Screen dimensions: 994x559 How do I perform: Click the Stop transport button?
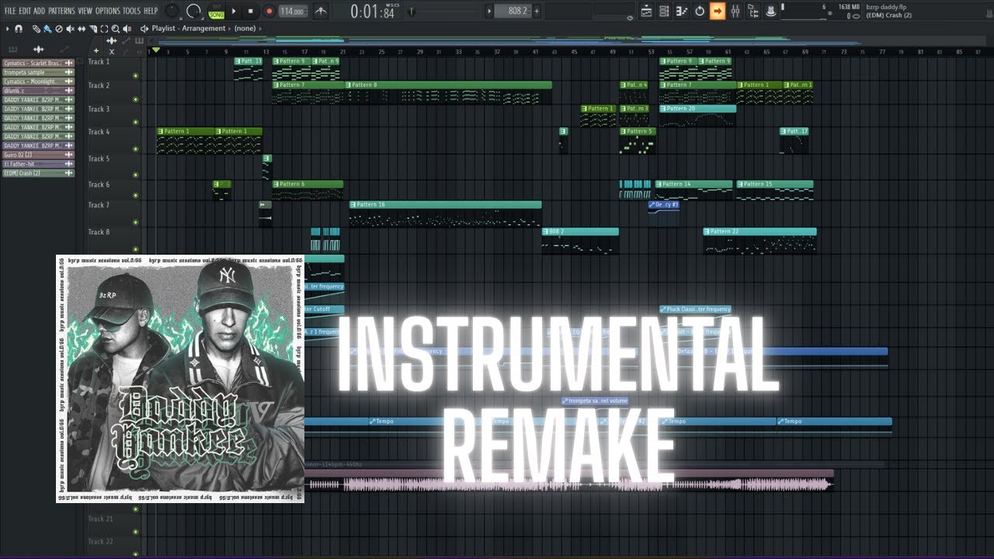point(250,11)
